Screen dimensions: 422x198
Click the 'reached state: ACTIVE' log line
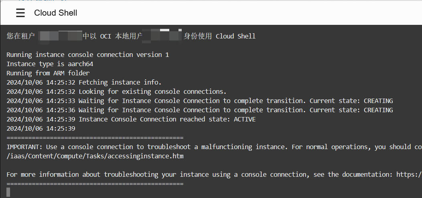[x=167, y=119]
